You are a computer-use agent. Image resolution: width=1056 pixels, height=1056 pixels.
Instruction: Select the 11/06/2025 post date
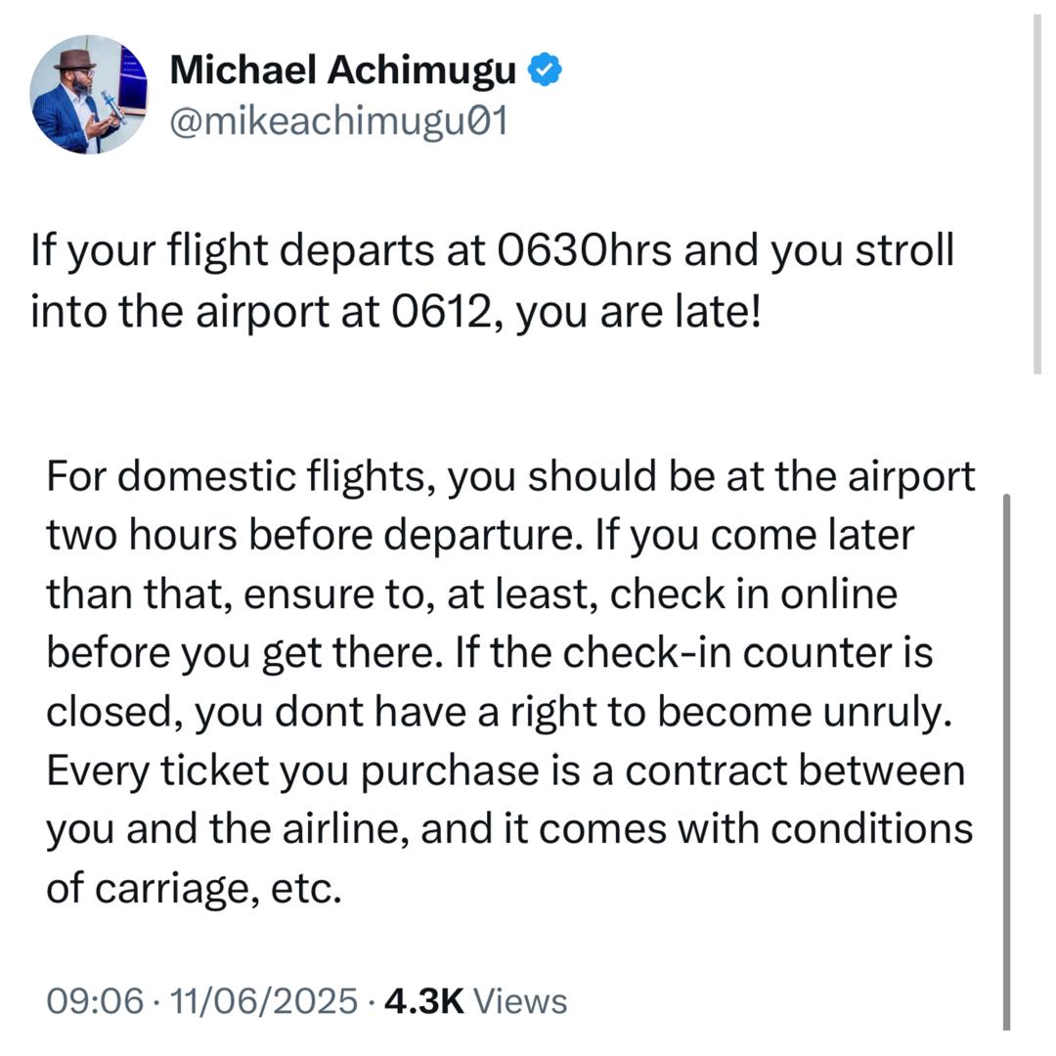coord(264,1001)
